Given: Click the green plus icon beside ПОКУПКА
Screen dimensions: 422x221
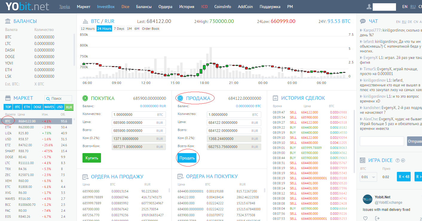Looking at the screenshot, I should [x=85, y=98].
